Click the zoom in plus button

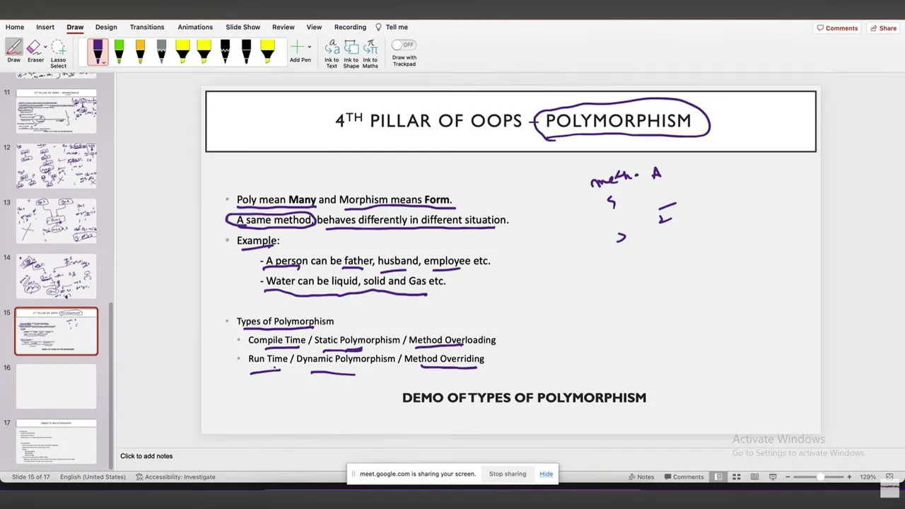click(850, 476)
